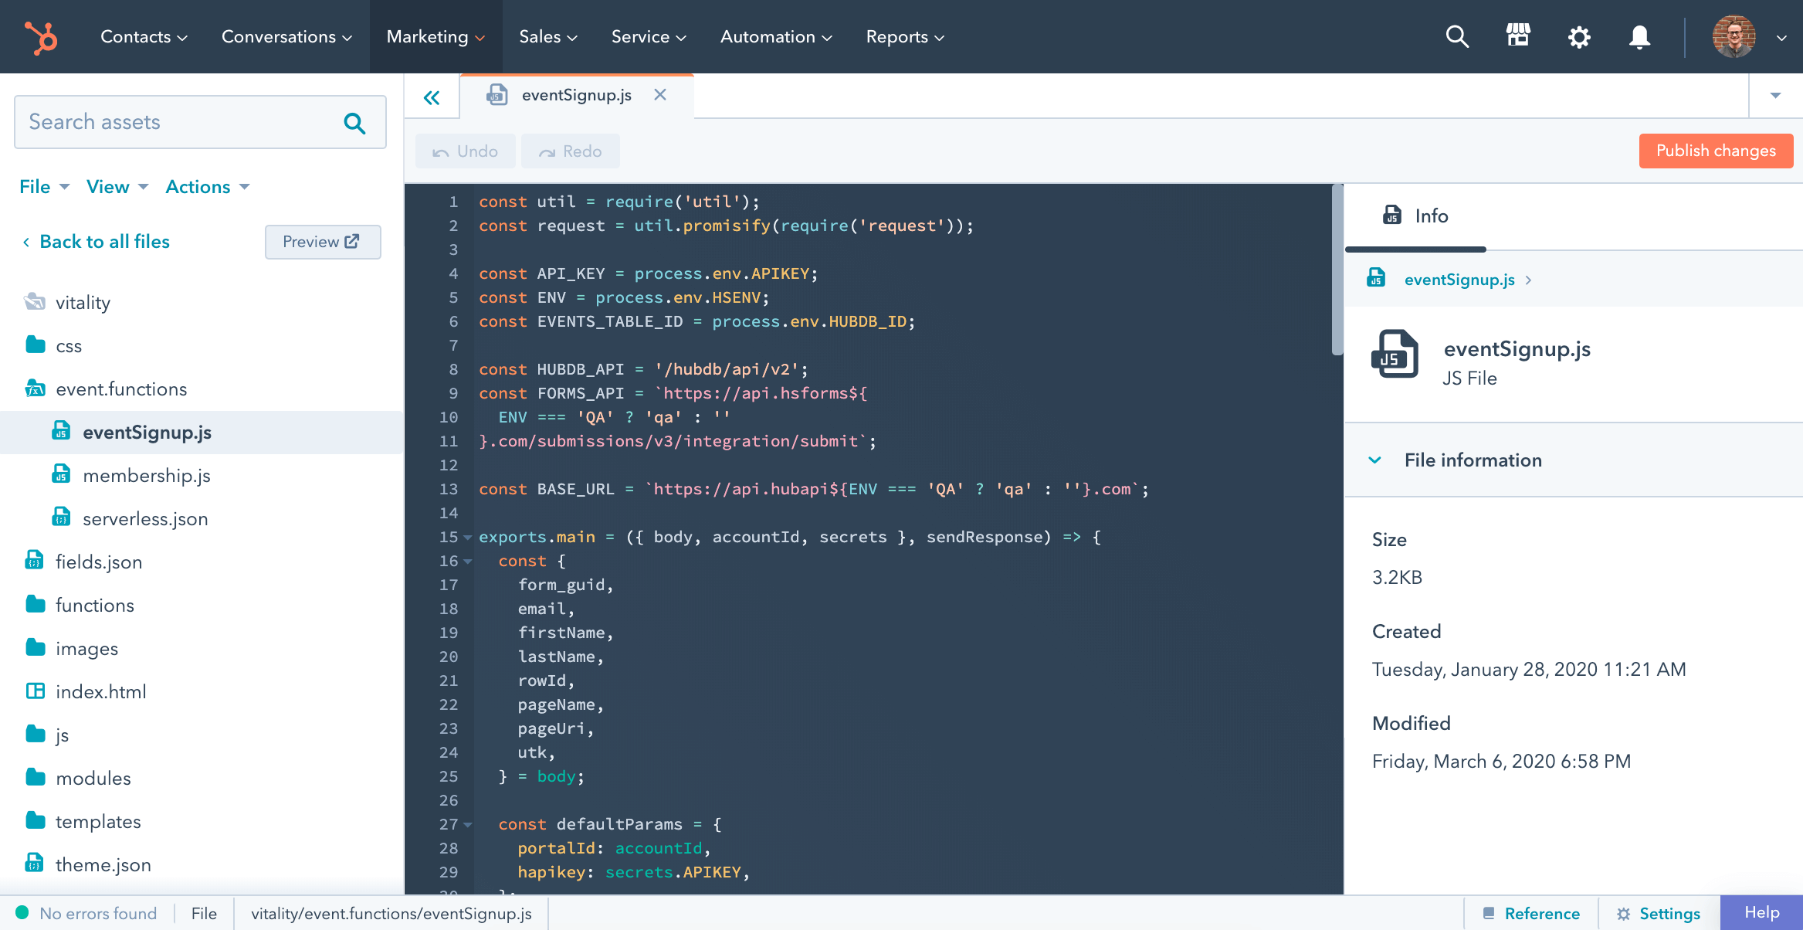
Task: Toggle the left sidebar collapse arrow
Action: coord(432,96)
